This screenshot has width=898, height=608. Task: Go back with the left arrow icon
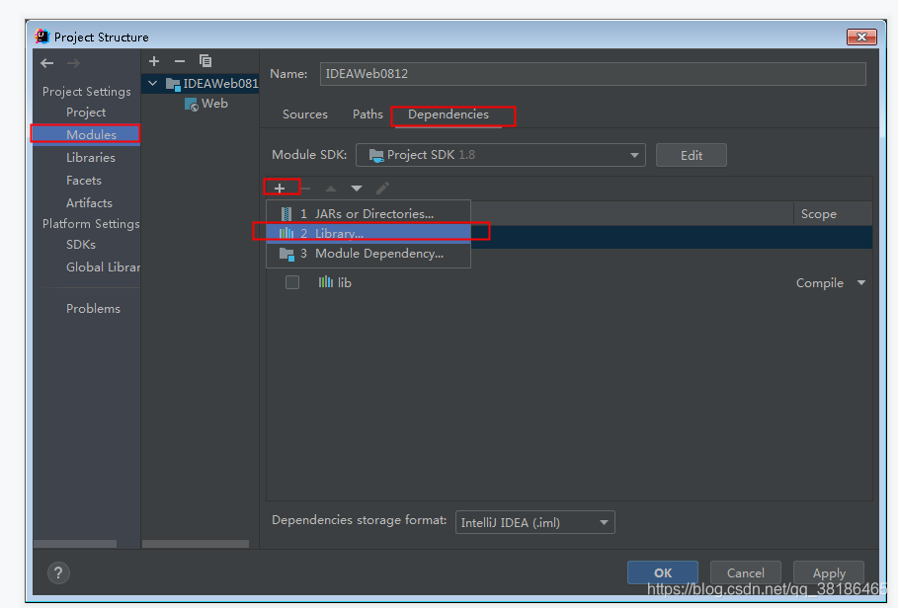pos(47,63)
